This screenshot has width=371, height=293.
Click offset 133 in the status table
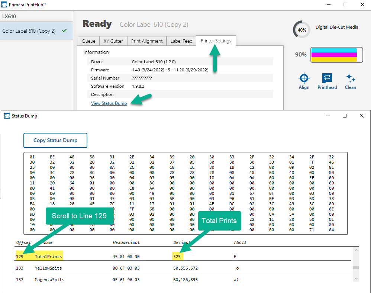tap(20, 268)
